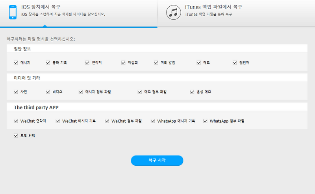The width and height of the screenshot is (315, 194).
Task: Click the iOS 장치를 스캔하여 subtitle text
Action: point(63,14)
